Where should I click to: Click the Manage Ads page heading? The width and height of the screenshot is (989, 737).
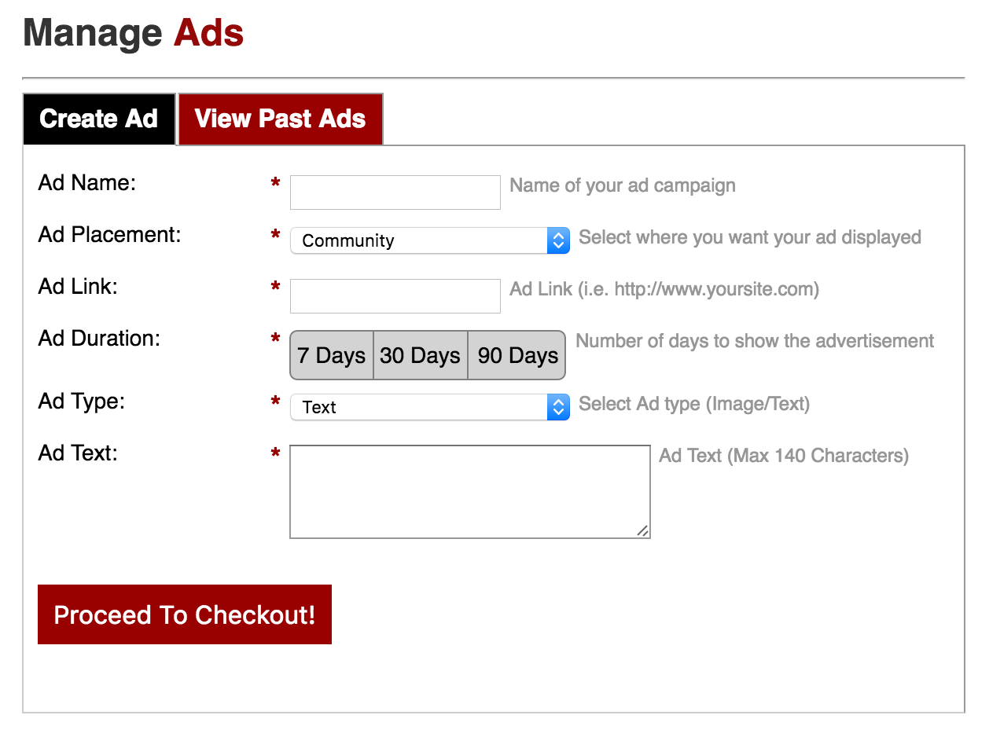[x=134, y=34]
